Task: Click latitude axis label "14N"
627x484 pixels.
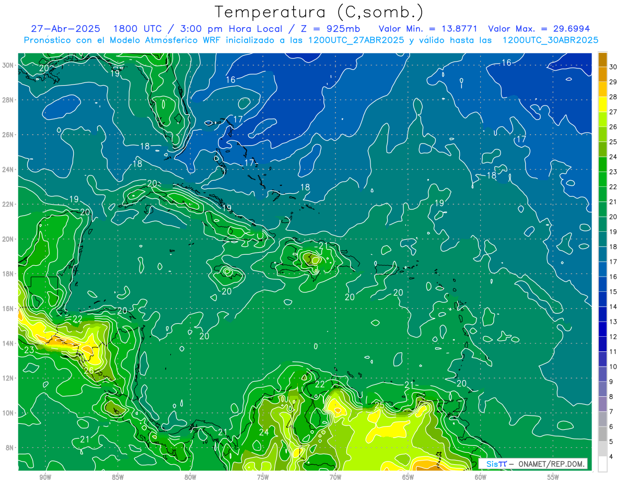Action: (x=8, y=344)
